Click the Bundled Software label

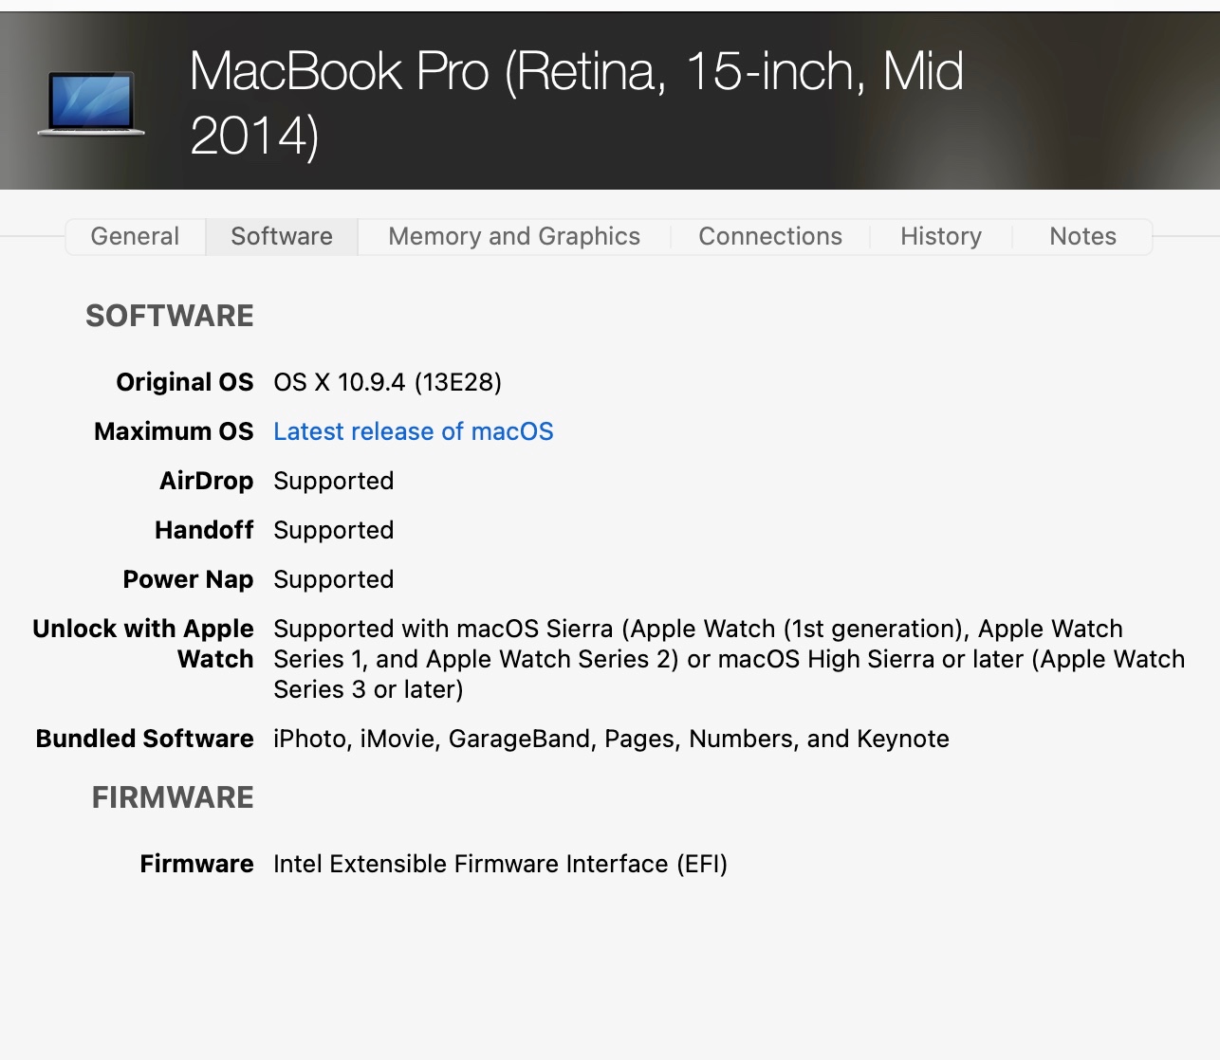click(x=145, y=739)
